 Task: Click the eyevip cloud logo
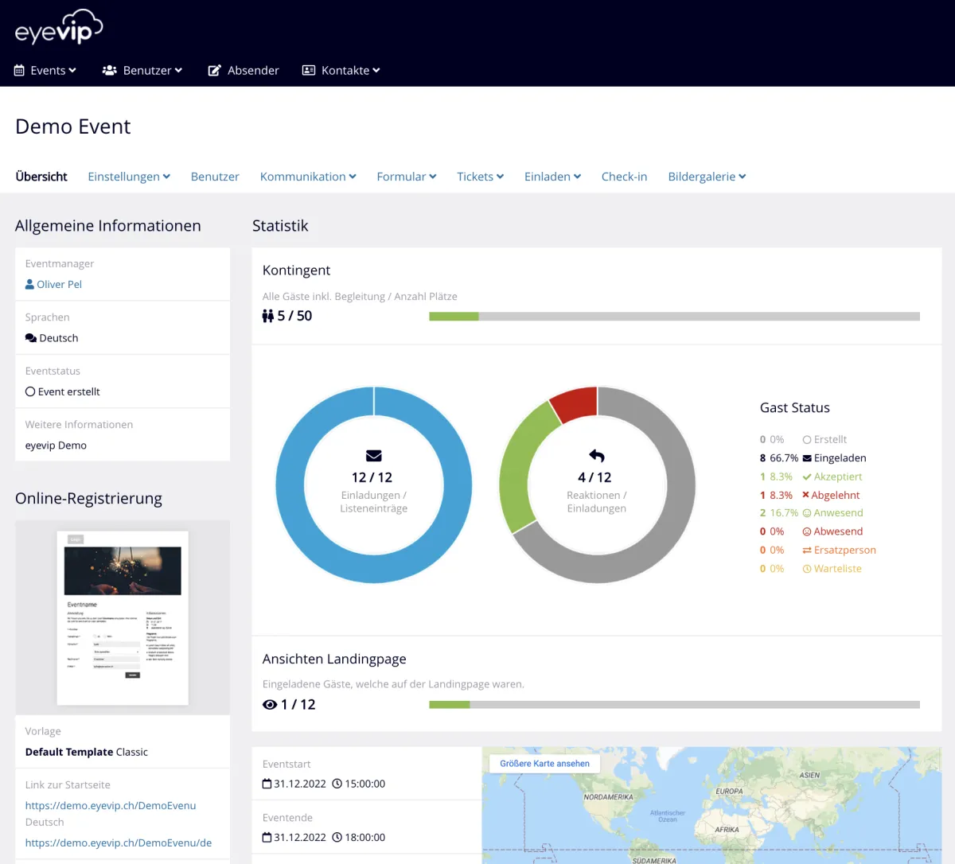coord(59,28)
